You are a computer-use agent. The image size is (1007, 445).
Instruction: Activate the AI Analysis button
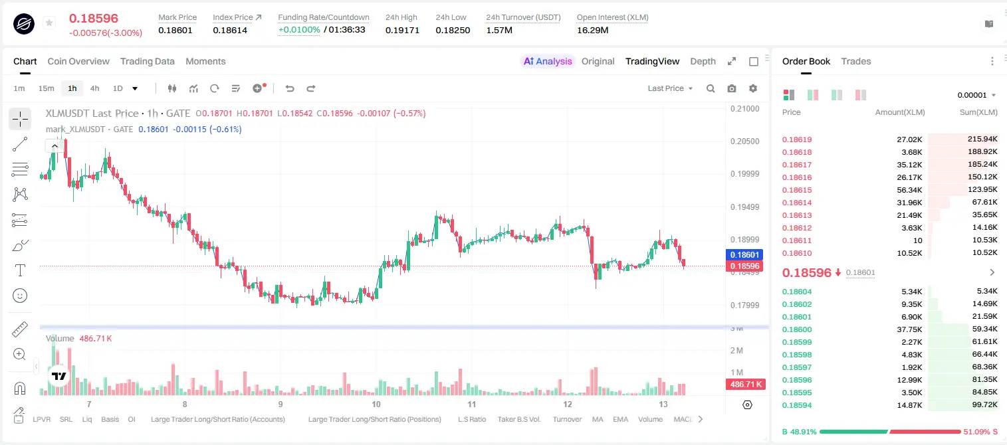coord(548,61)
